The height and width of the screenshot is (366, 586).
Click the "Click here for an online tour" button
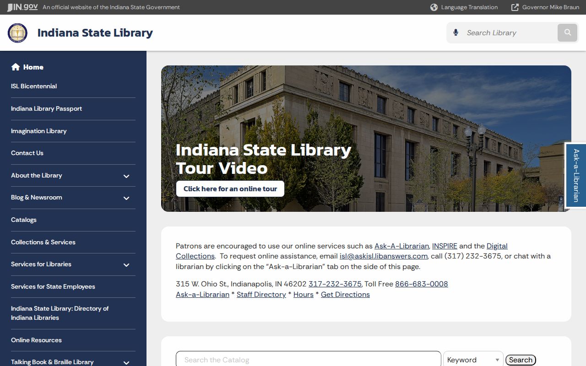point(230,188)
